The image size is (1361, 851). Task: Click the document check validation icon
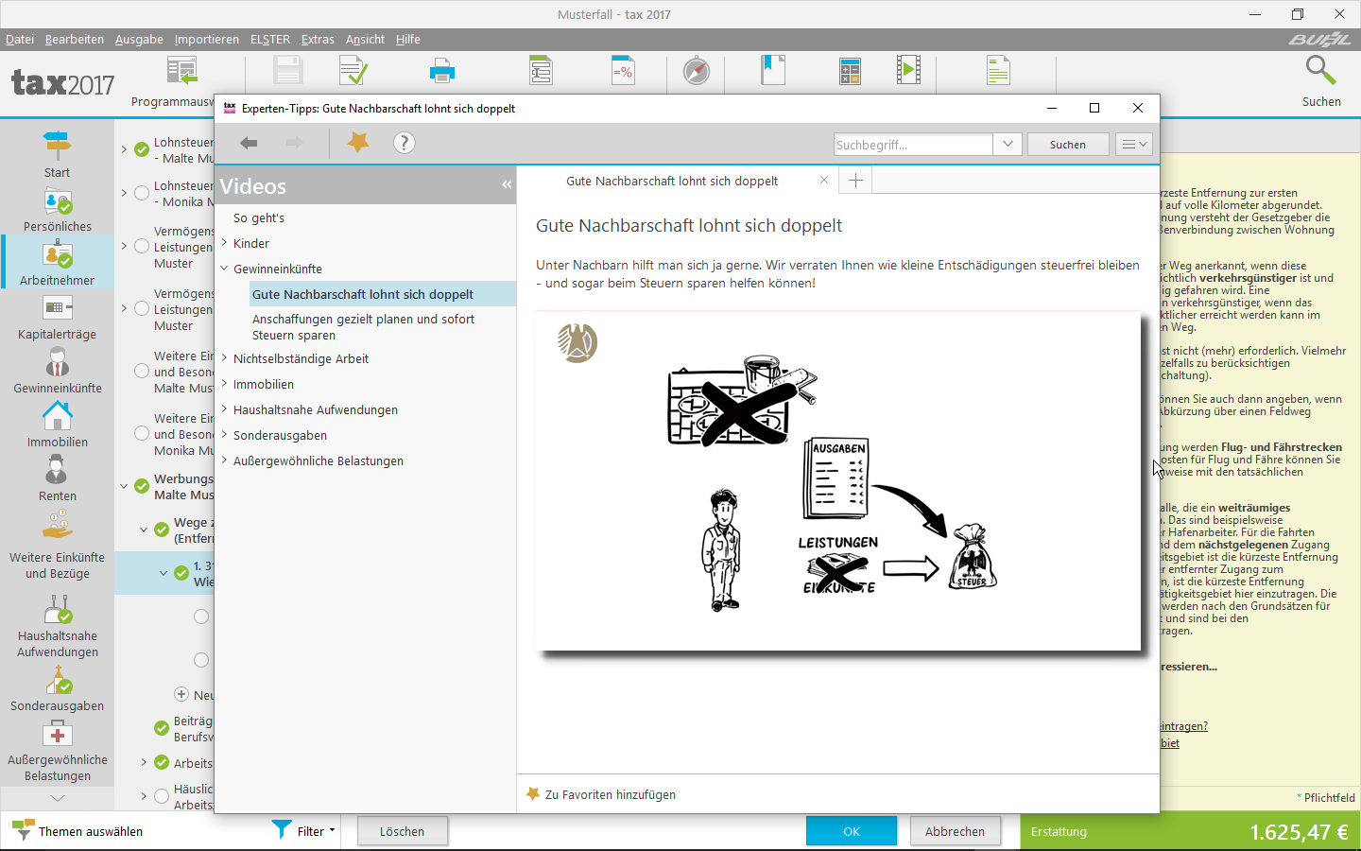pos(353,71)
